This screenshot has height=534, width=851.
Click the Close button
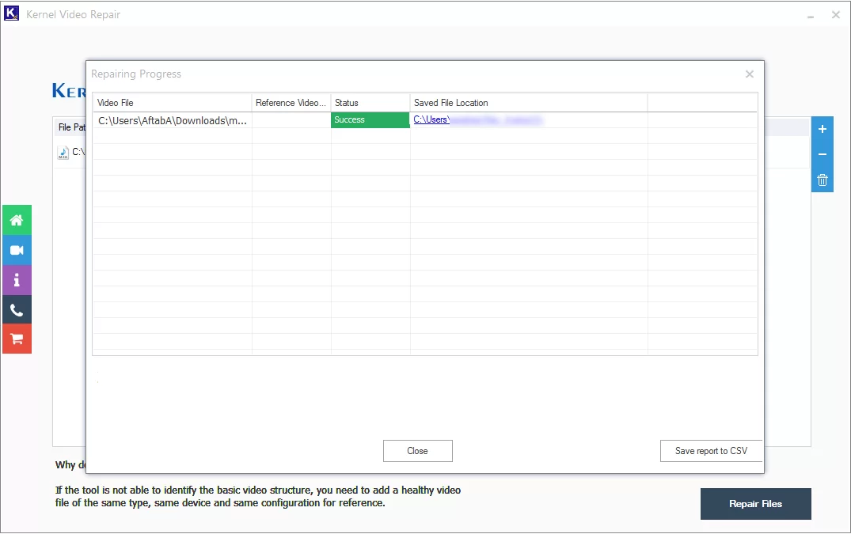(x=417, y=451)
